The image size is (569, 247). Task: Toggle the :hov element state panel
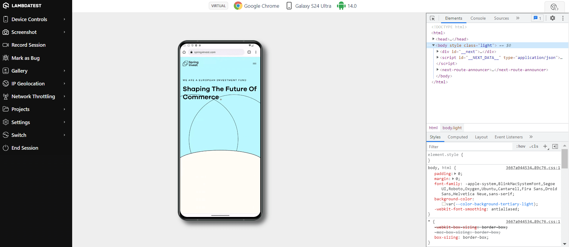pos(521,146)
